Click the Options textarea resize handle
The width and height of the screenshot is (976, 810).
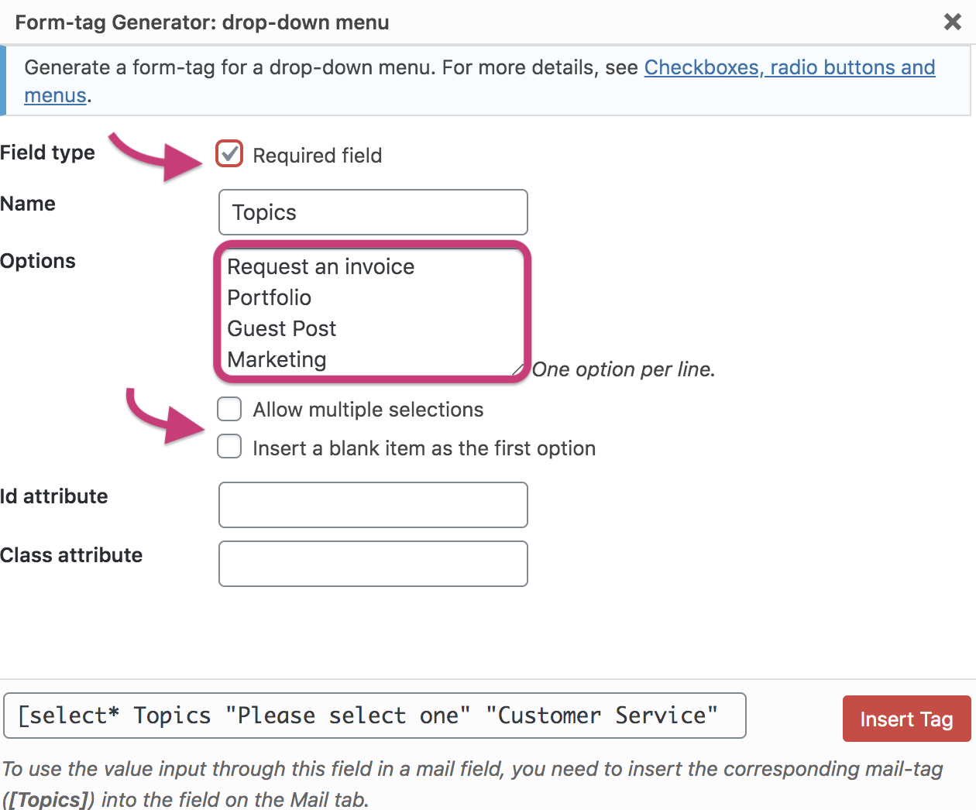click(518, 369)
